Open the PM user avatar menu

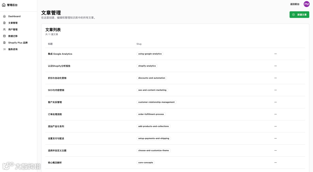[306, 4]
